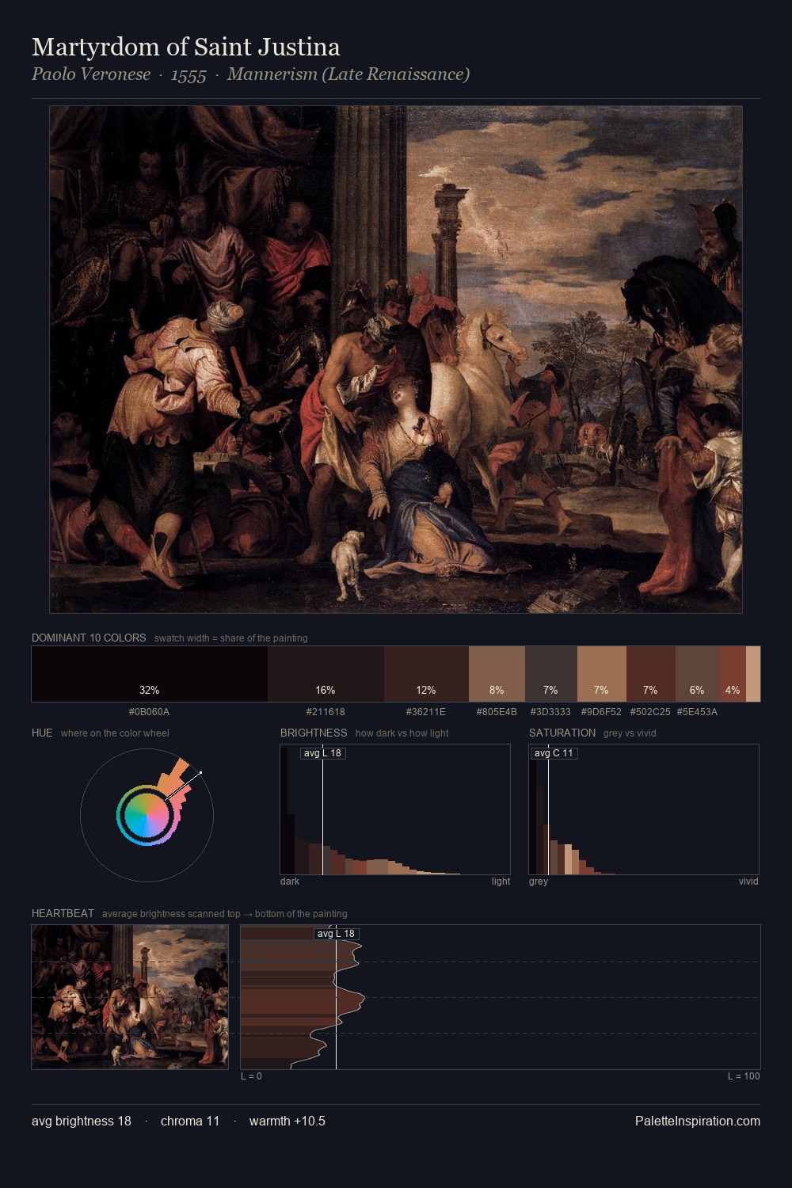This screenshot has height=1188, width=792.
Task: Select the grey-brown swatch #3D3333
Action: tap(551, 674)
